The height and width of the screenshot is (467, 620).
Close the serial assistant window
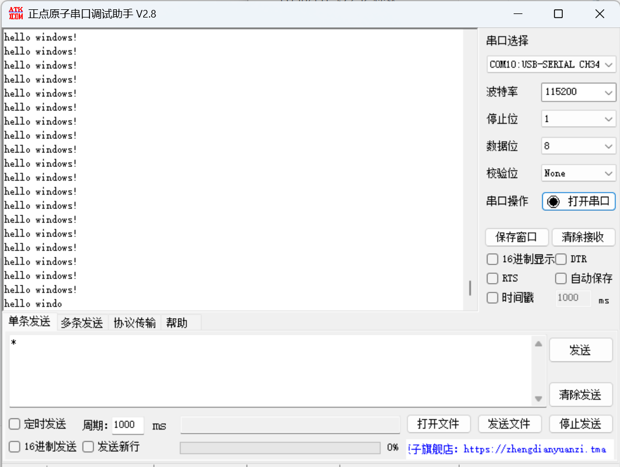click(x=600, y=14)
